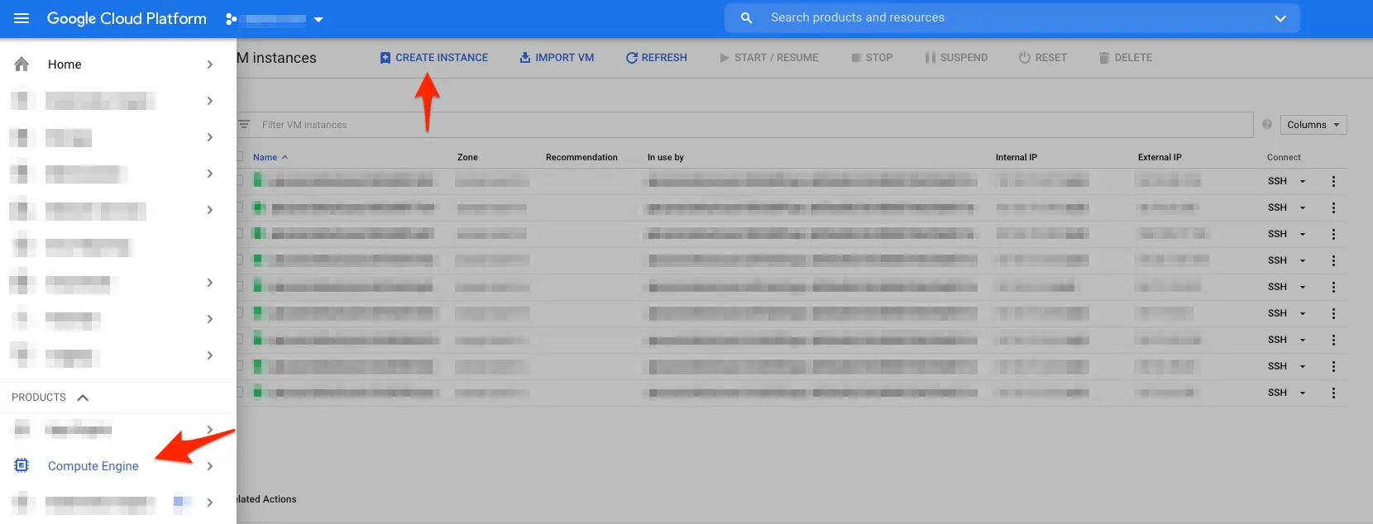Open the hamburger navigation menu
The image size is (1373, 524).
[22, 18]
